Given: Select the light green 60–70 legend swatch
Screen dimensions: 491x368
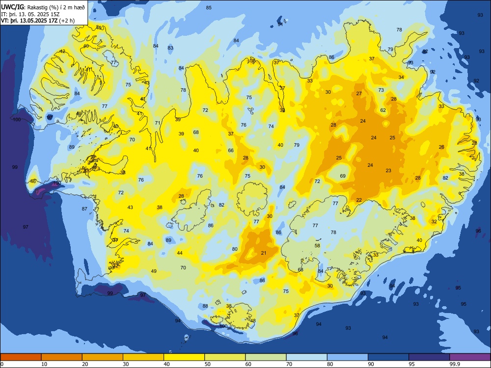Looking at the screenshot, I should point(266,357).
